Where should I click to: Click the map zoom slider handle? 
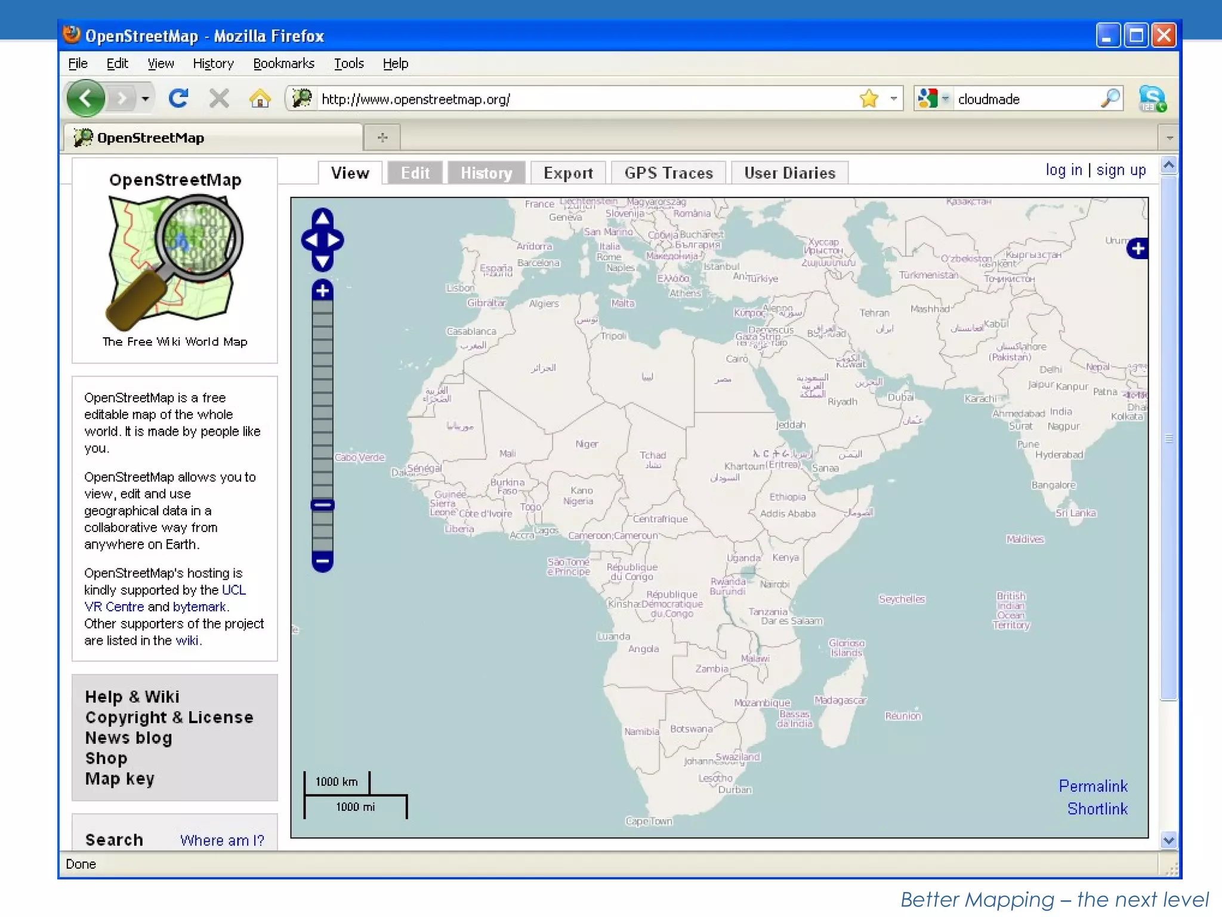(322, 505)
